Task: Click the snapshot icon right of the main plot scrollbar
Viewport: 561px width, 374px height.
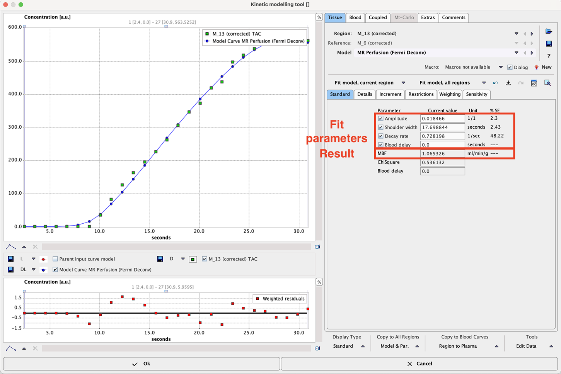Action: pos(317,247)
